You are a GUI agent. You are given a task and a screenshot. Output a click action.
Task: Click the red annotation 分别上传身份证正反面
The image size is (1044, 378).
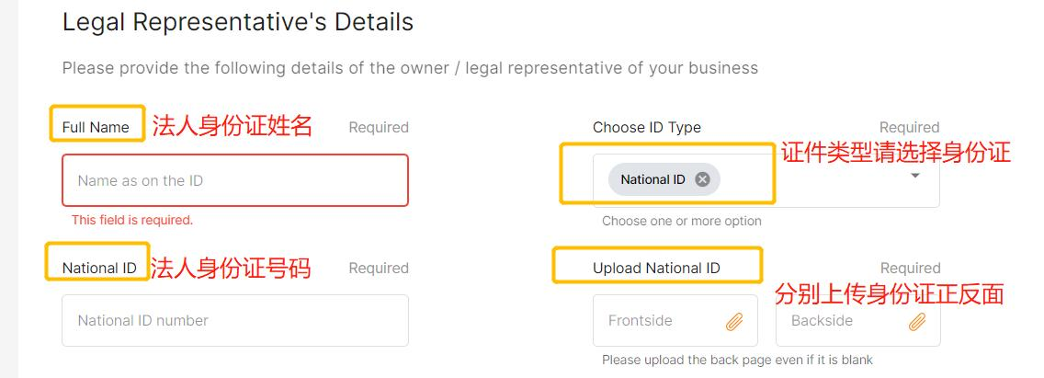pos(890,293)
